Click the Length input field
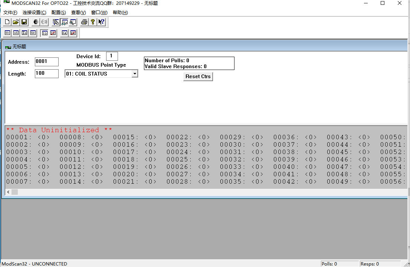Screen dimensions: 410x267 [46, 74]
